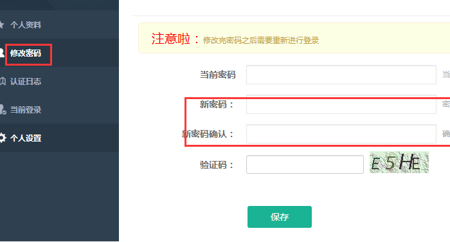Open the 认证日志 sidebar entry

[x=26, y=82]
